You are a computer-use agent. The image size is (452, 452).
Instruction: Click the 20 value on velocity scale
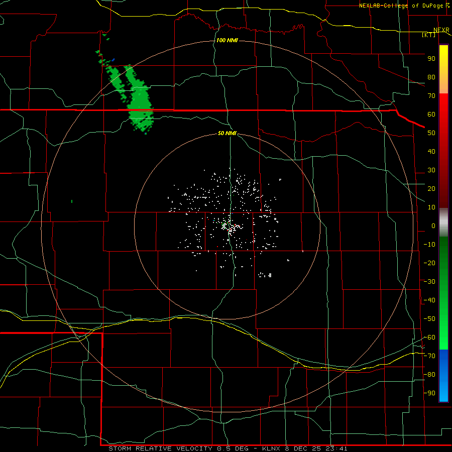point(431,188)
